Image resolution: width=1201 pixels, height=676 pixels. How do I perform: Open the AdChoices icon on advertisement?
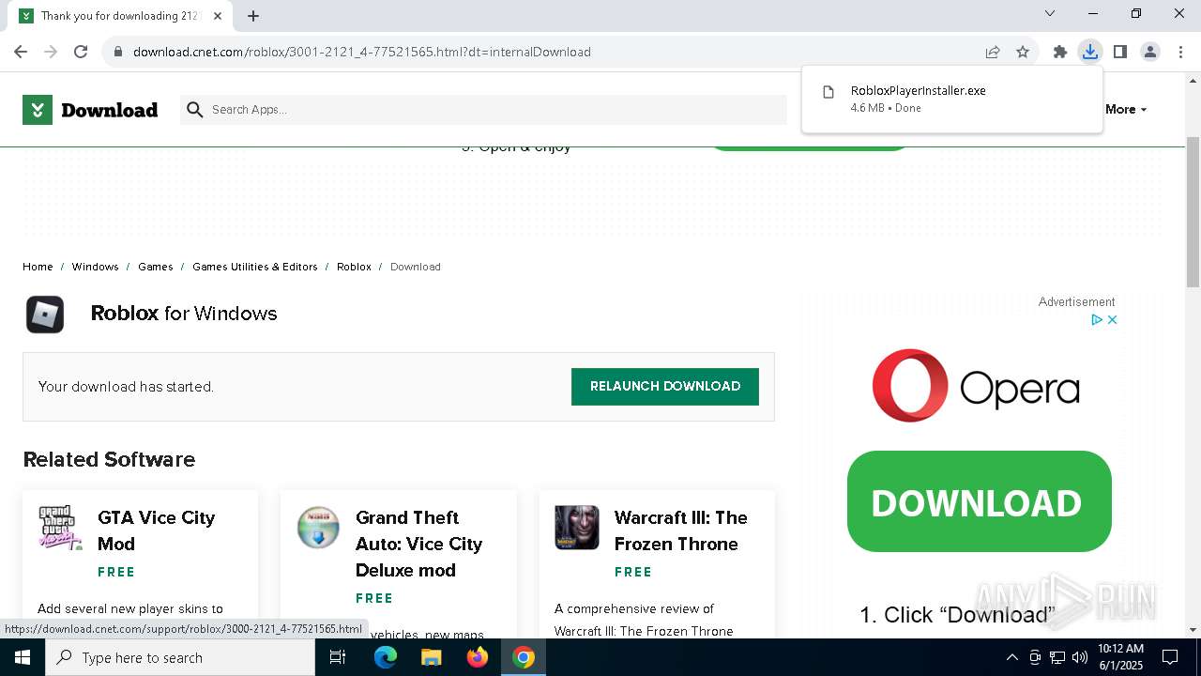tap(1096, 320)
